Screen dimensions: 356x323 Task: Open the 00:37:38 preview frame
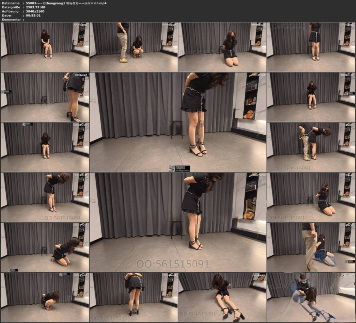(x=45, y=247)
